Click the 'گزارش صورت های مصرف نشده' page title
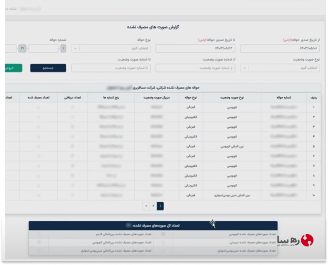328x265 pixels. click(153, 27)
